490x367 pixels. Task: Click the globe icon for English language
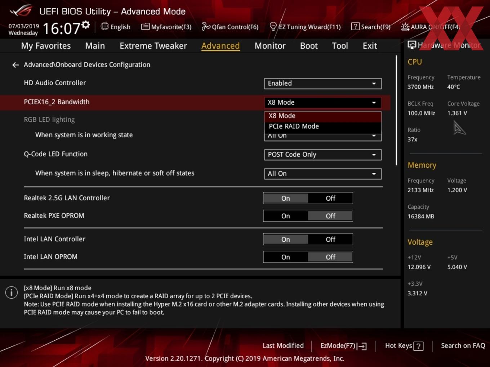104,26
